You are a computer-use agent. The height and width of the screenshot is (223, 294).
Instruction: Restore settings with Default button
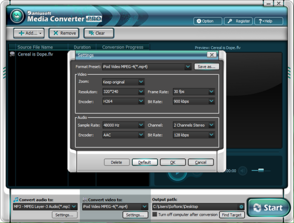(x=144, y=162)
